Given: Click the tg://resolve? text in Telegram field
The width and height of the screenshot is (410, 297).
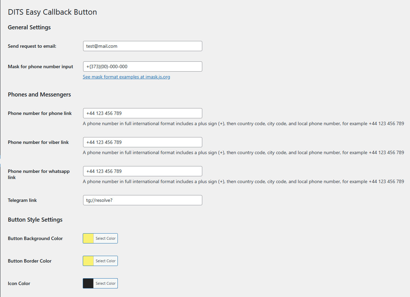Looking at the screenshot, I should tap(96, 200).
